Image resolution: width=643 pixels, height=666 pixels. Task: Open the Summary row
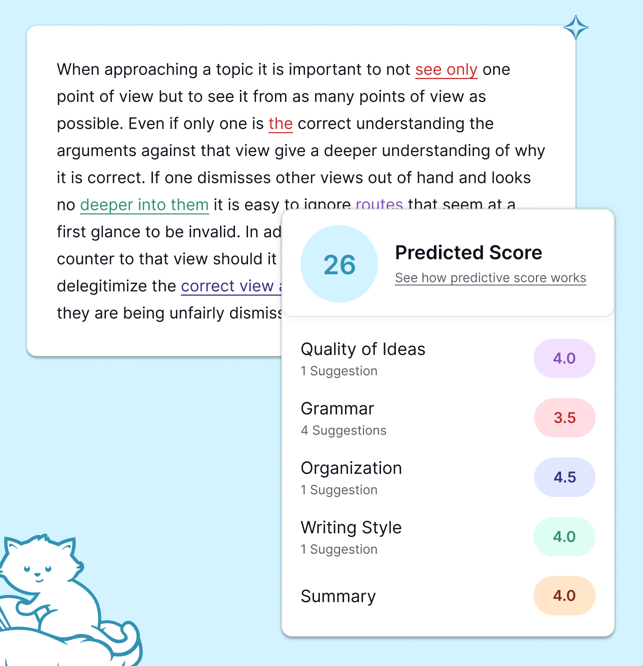(338, 596)
